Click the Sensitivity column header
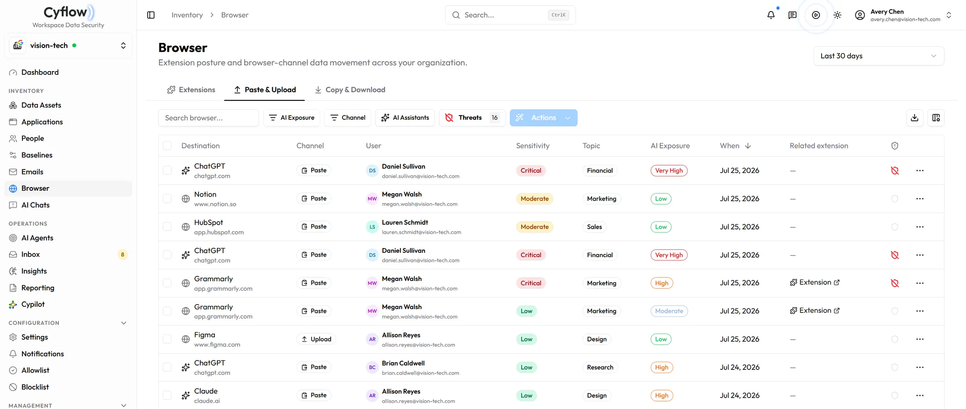This screenshot has height=409, width=966. [x=533, y=146]
